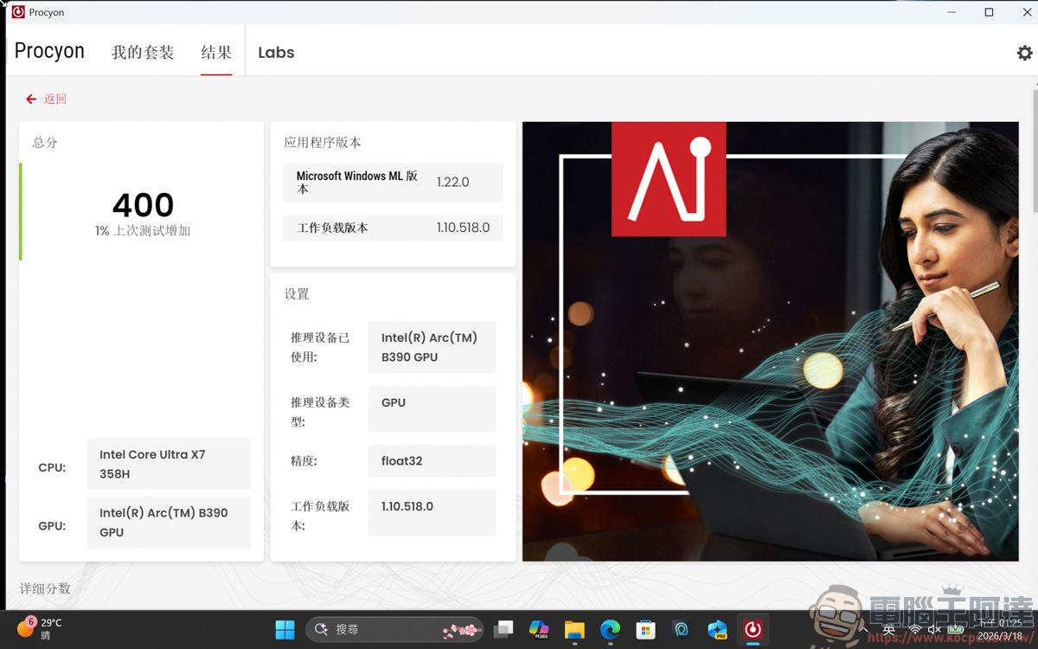1038x649 pixels.
Task: Open Copilot M365 from the taskbar
Action: point(539,630)
